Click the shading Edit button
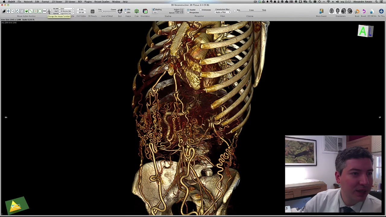The width and height of the screenshot is (386, 217). (155, 12)
